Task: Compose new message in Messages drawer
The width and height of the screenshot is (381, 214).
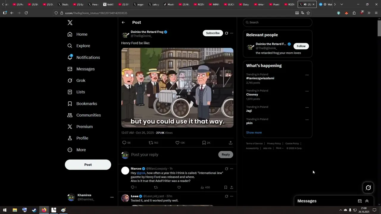Action: pos(360,201)
